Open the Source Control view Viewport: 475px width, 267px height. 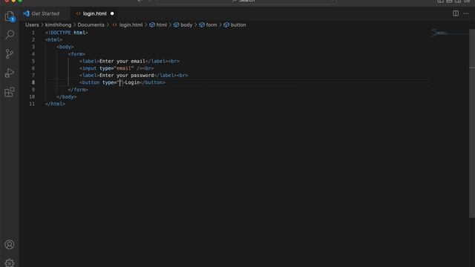coord(10,53)
